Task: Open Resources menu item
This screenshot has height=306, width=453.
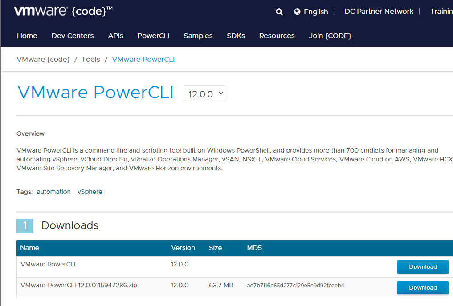Action: 277,36
